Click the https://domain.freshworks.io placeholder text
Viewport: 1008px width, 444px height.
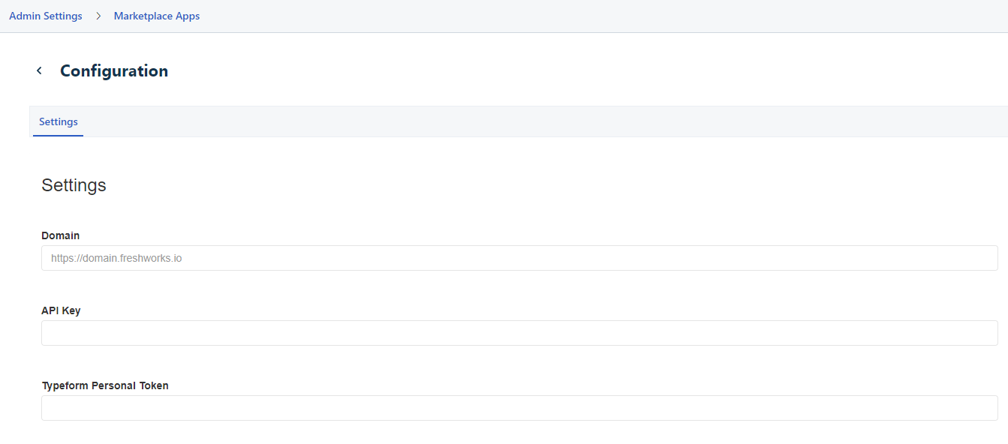(116, 258)
